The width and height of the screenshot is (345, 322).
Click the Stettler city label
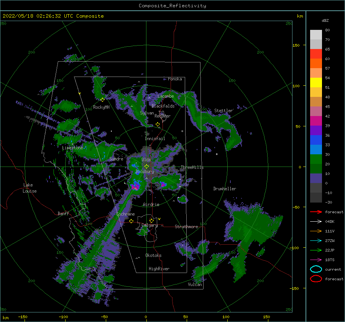pos(223,111)
